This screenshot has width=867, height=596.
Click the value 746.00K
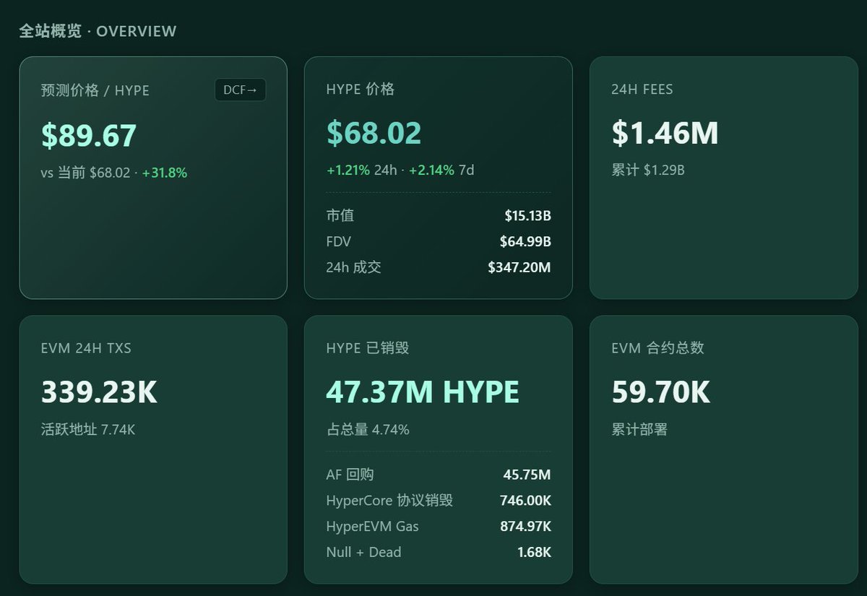[x=525, y=501]
